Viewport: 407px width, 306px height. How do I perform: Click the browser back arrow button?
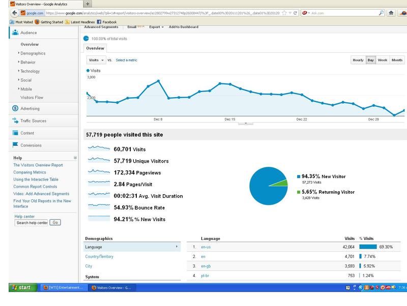[x=14, y=13]
